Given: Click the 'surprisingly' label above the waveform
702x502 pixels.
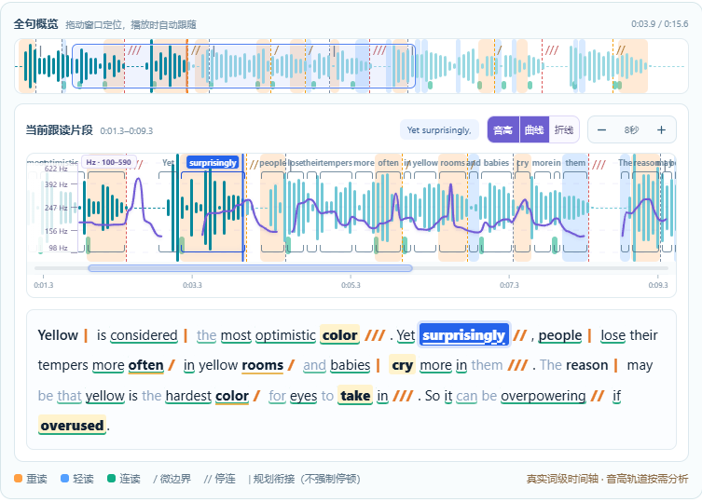Looking at the screenshot, I should pyautogui.click(x=213, y=162).
